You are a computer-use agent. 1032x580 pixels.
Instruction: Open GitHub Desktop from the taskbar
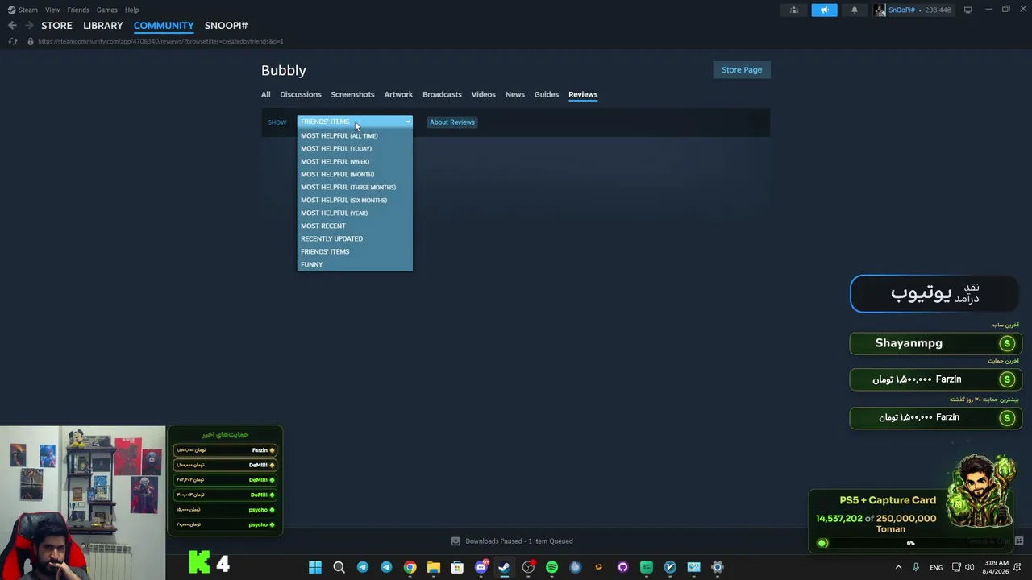[622, 567]
